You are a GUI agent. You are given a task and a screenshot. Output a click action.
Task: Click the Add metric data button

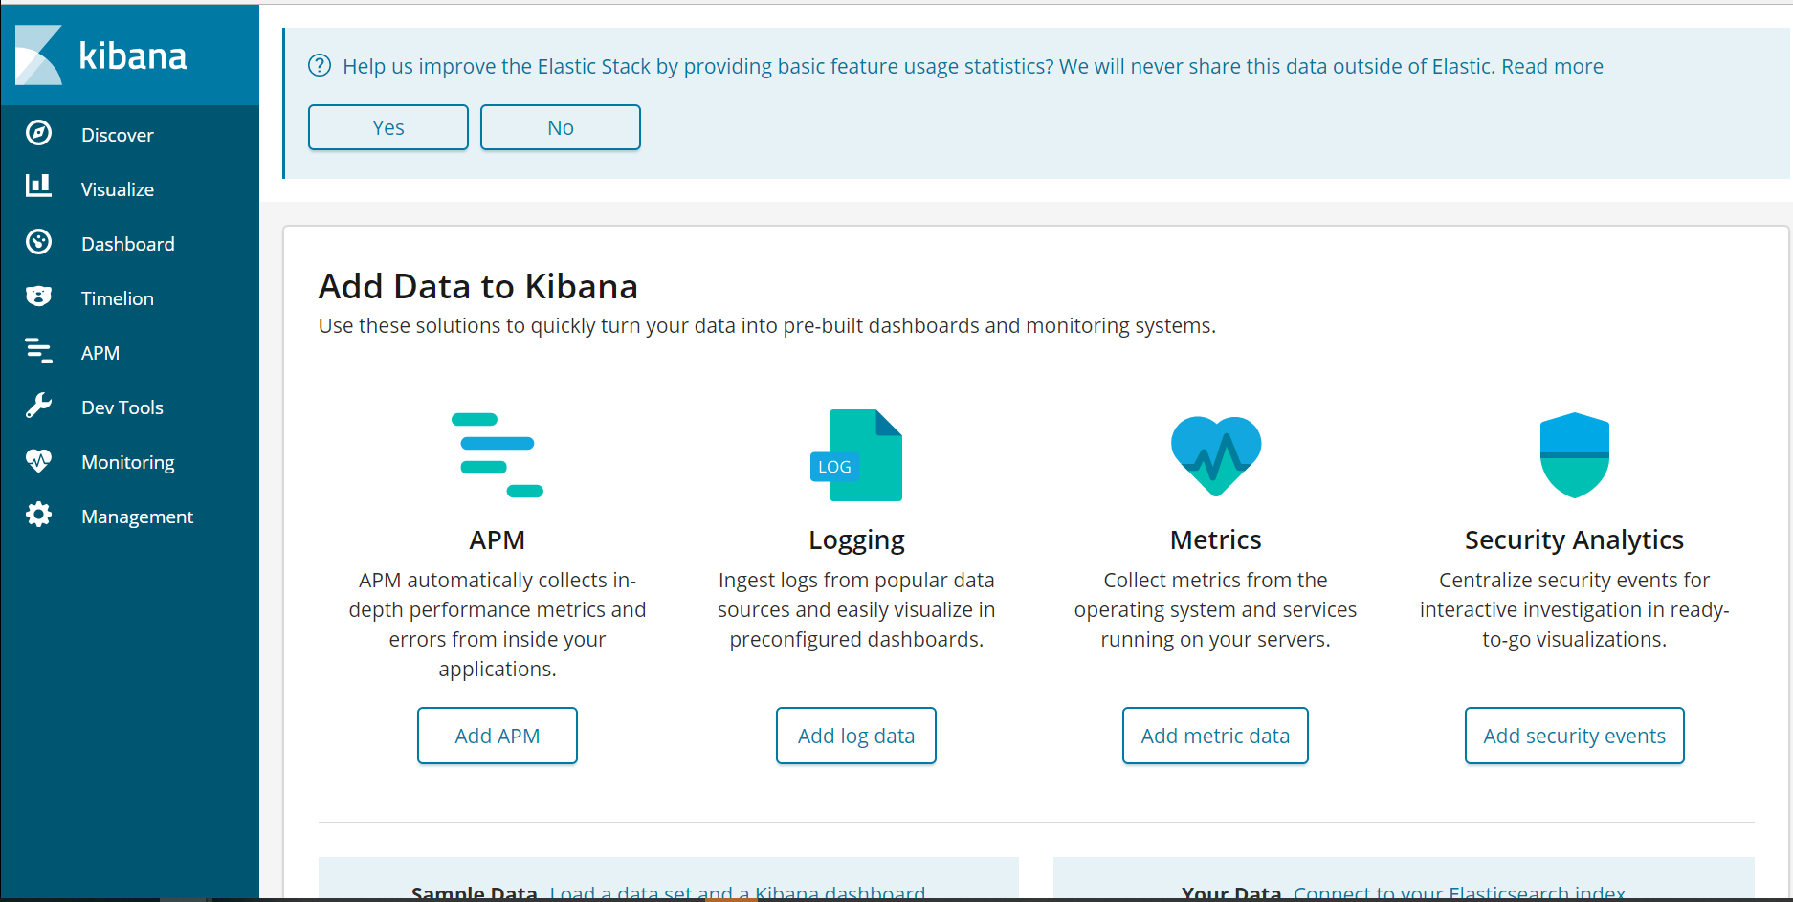(1215, 736)
